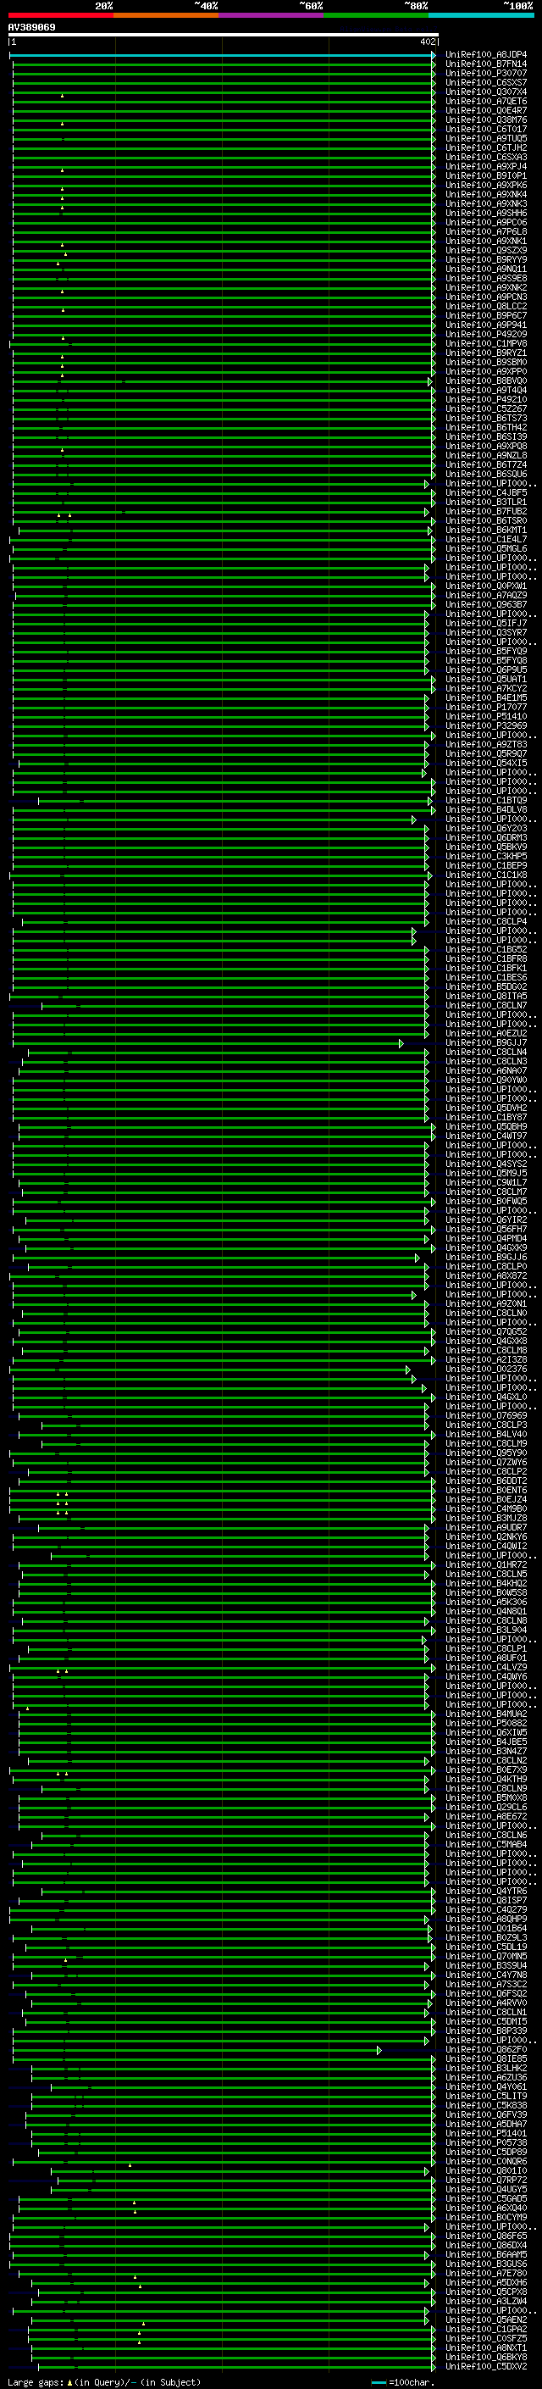The width and height of the screenshot is (542, 2389).
Task: Select the UniRef100_B5DG02 entry
Action: 485,986
